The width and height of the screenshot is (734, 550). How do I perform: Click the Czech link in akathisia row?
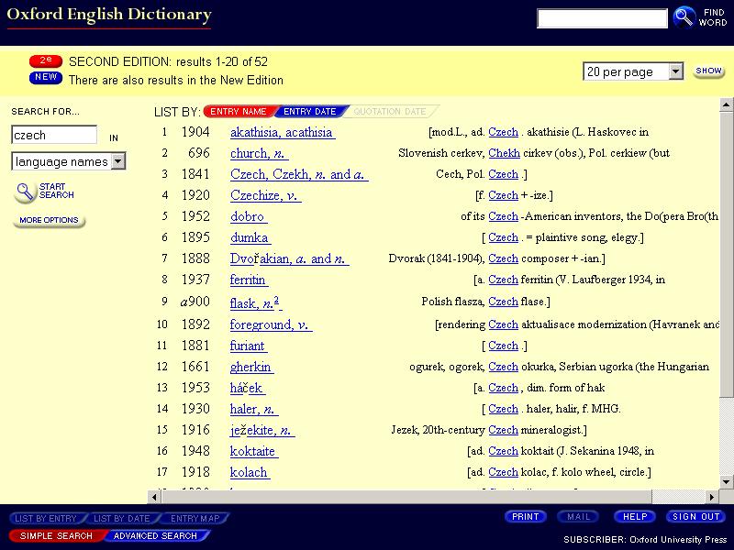503,132
